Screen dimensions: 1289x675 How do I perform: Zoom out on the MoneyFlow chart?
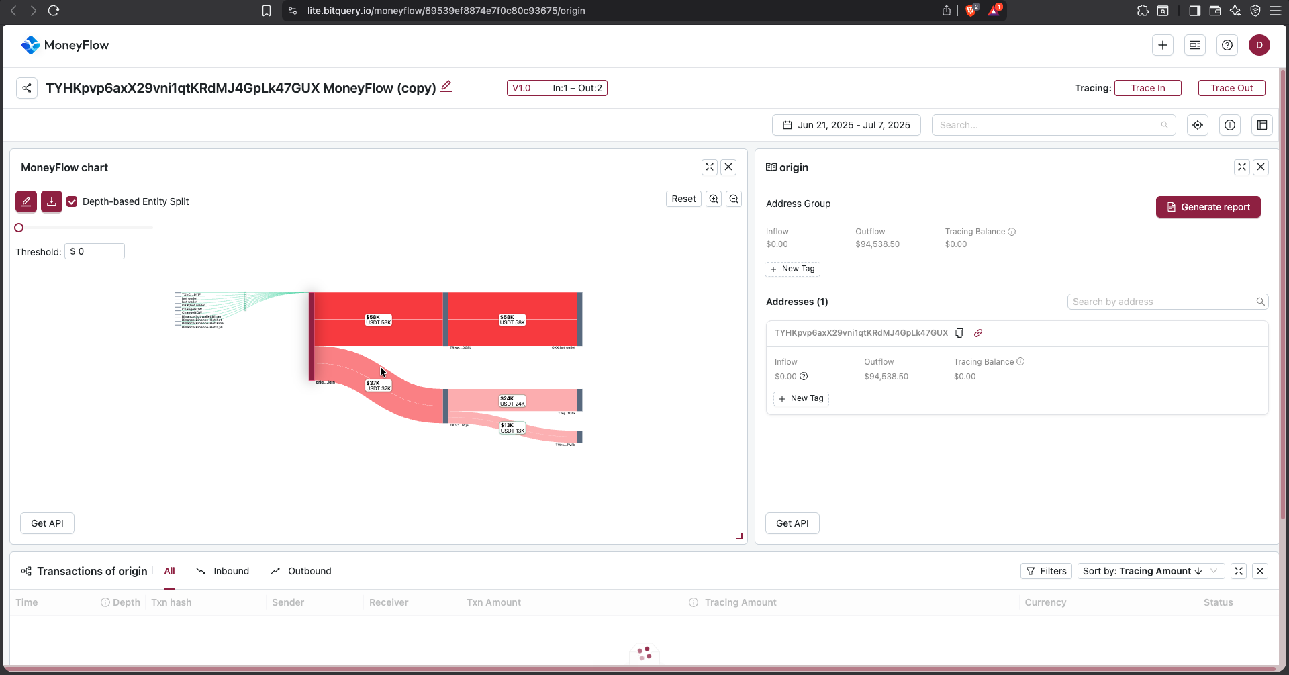734,199
